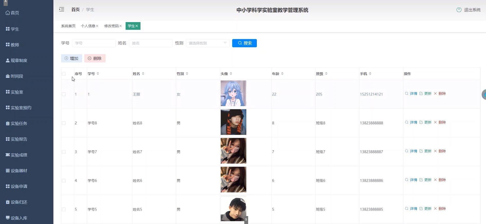Viewport: 486px width, 224px height.
Task: Select the checkbox for row 姓名7
Action: 64,152
